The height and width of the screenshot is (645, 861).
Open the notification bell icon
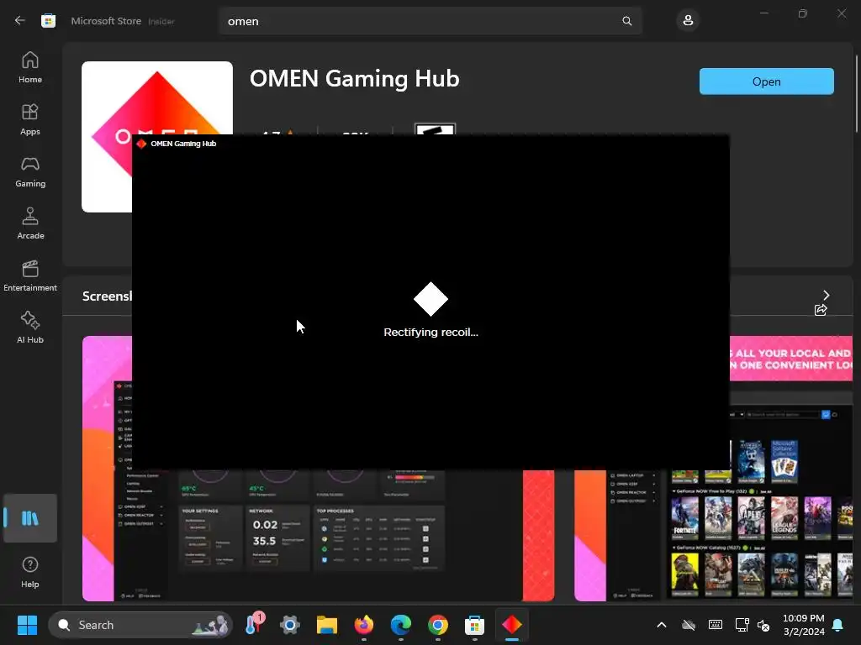click(x=838, y=625)
